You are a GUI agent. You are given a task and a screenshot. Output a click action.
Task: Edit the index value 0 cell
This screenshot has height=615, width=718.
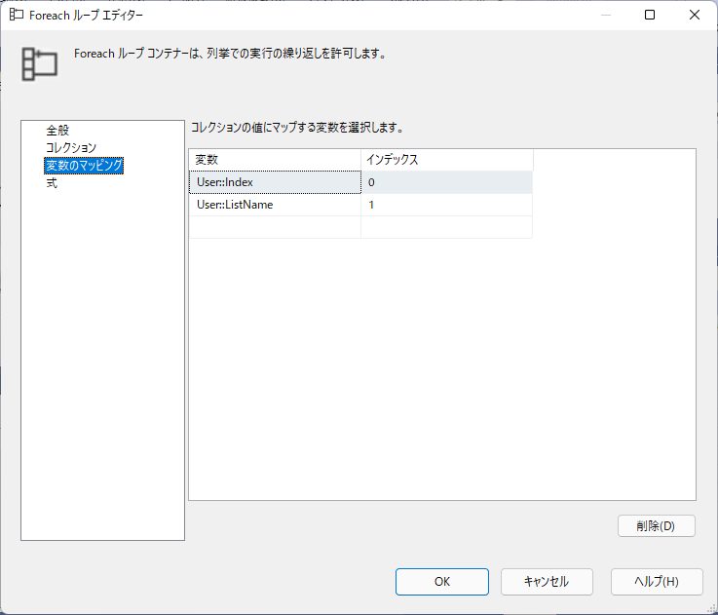447,182
